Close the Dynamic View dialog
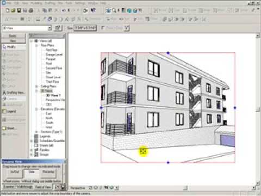This screenshot has width=261, height=196. (x=64, y=162)
